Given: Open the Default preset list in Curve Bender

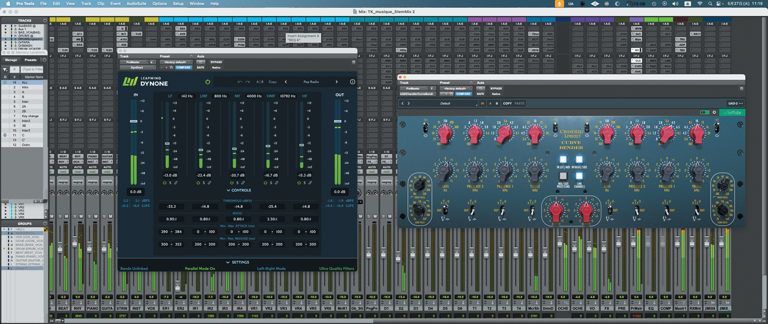Looking at the screenshot, I should [x=444, y=103].
